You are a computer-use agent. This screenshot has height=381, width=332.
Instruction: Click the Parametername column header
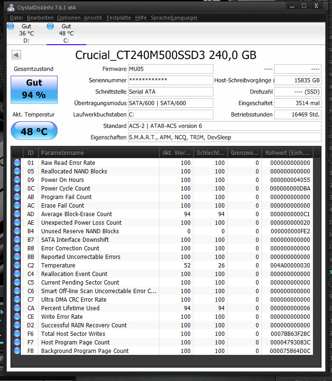(99, 153)
